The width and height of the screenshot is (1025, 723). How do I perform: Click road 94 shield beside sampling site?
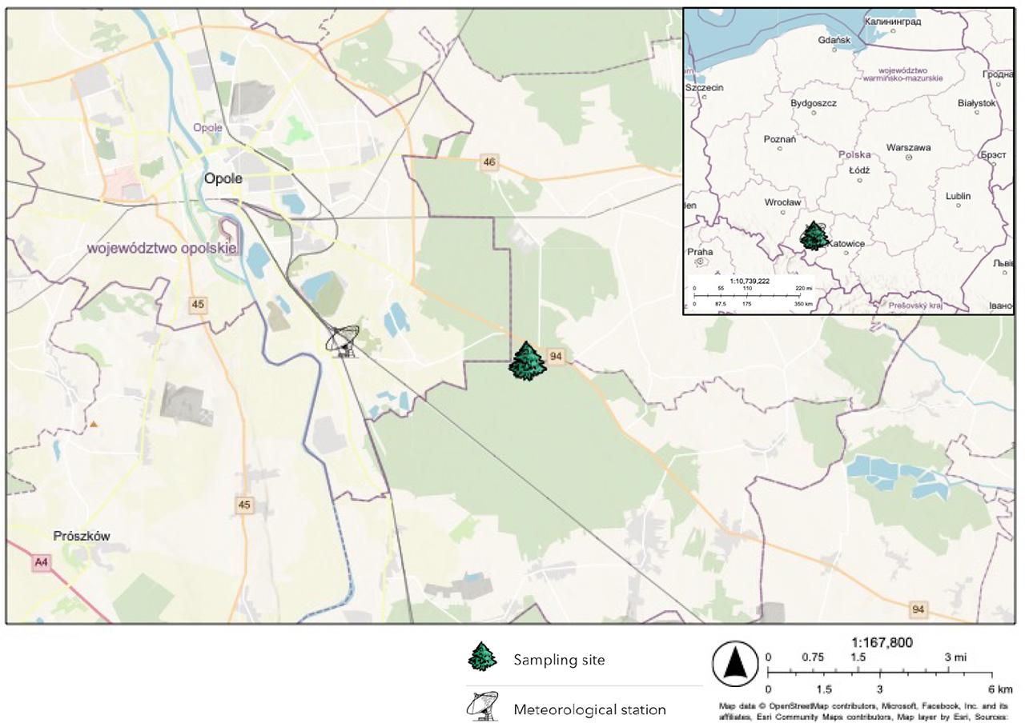(x=558, y=356)
